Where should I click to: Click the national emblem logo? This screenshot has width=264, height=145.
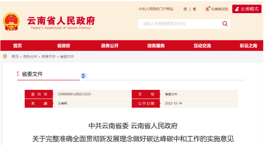(x=11, y=21)
